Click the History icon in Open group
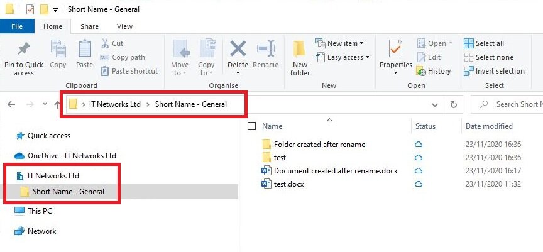The image size is (543, 252). click(x=420, y=71)
